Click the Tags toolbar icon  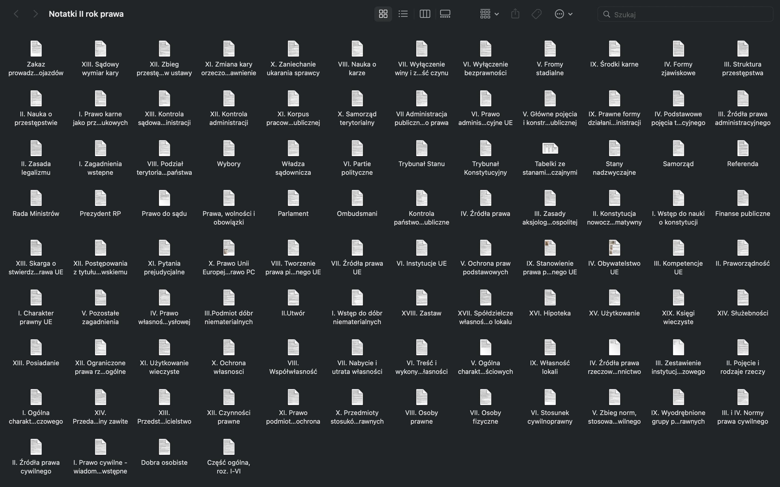point(536,14)
